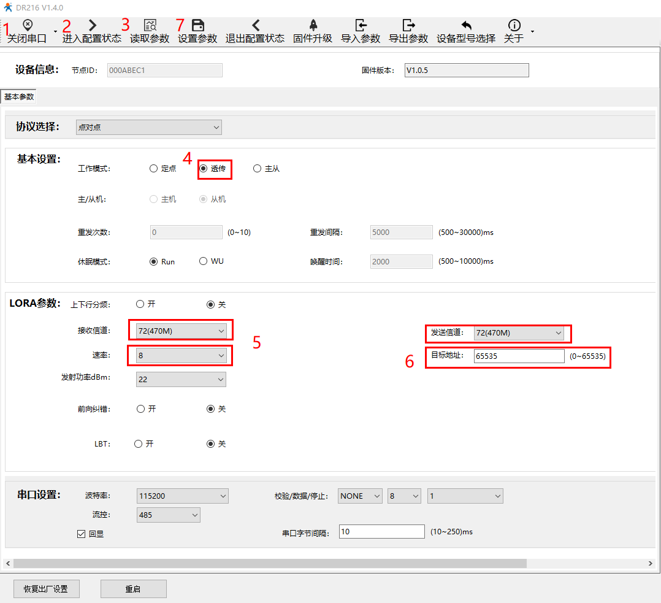The height and width of the screenshot is (603, 661).
Task: Click the 关闭串口 (close serial port) icon
Action: pyautogui.click(x=28, y=25)
